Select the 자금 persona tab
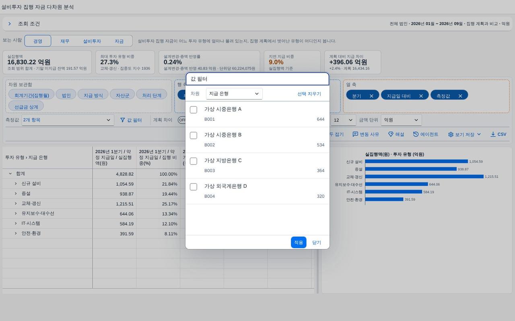This screenshot has height=321, width=515. coord(119,41)
